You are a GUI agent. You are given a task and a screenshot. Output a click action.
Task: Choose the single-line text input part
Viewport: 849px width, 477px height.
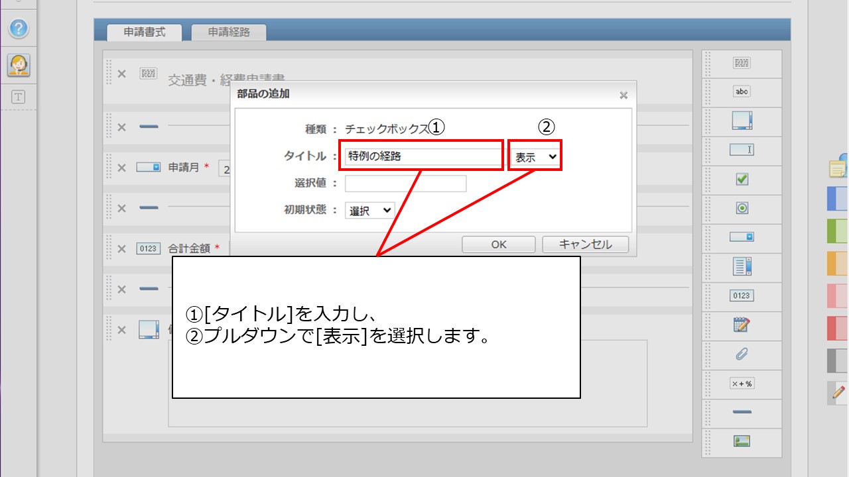[x=742, y=150]
